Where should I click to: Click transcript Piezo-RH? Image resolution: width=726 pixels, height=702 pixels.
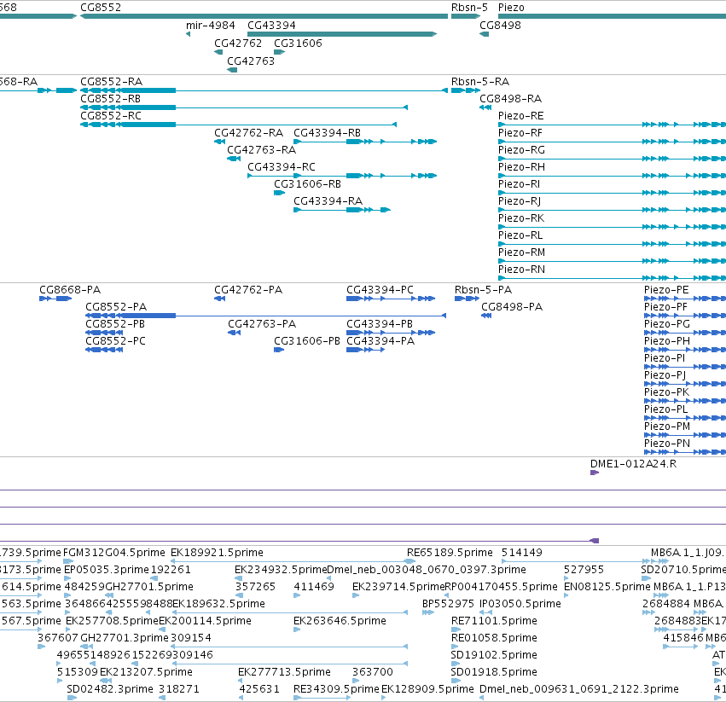pos(521,167)
